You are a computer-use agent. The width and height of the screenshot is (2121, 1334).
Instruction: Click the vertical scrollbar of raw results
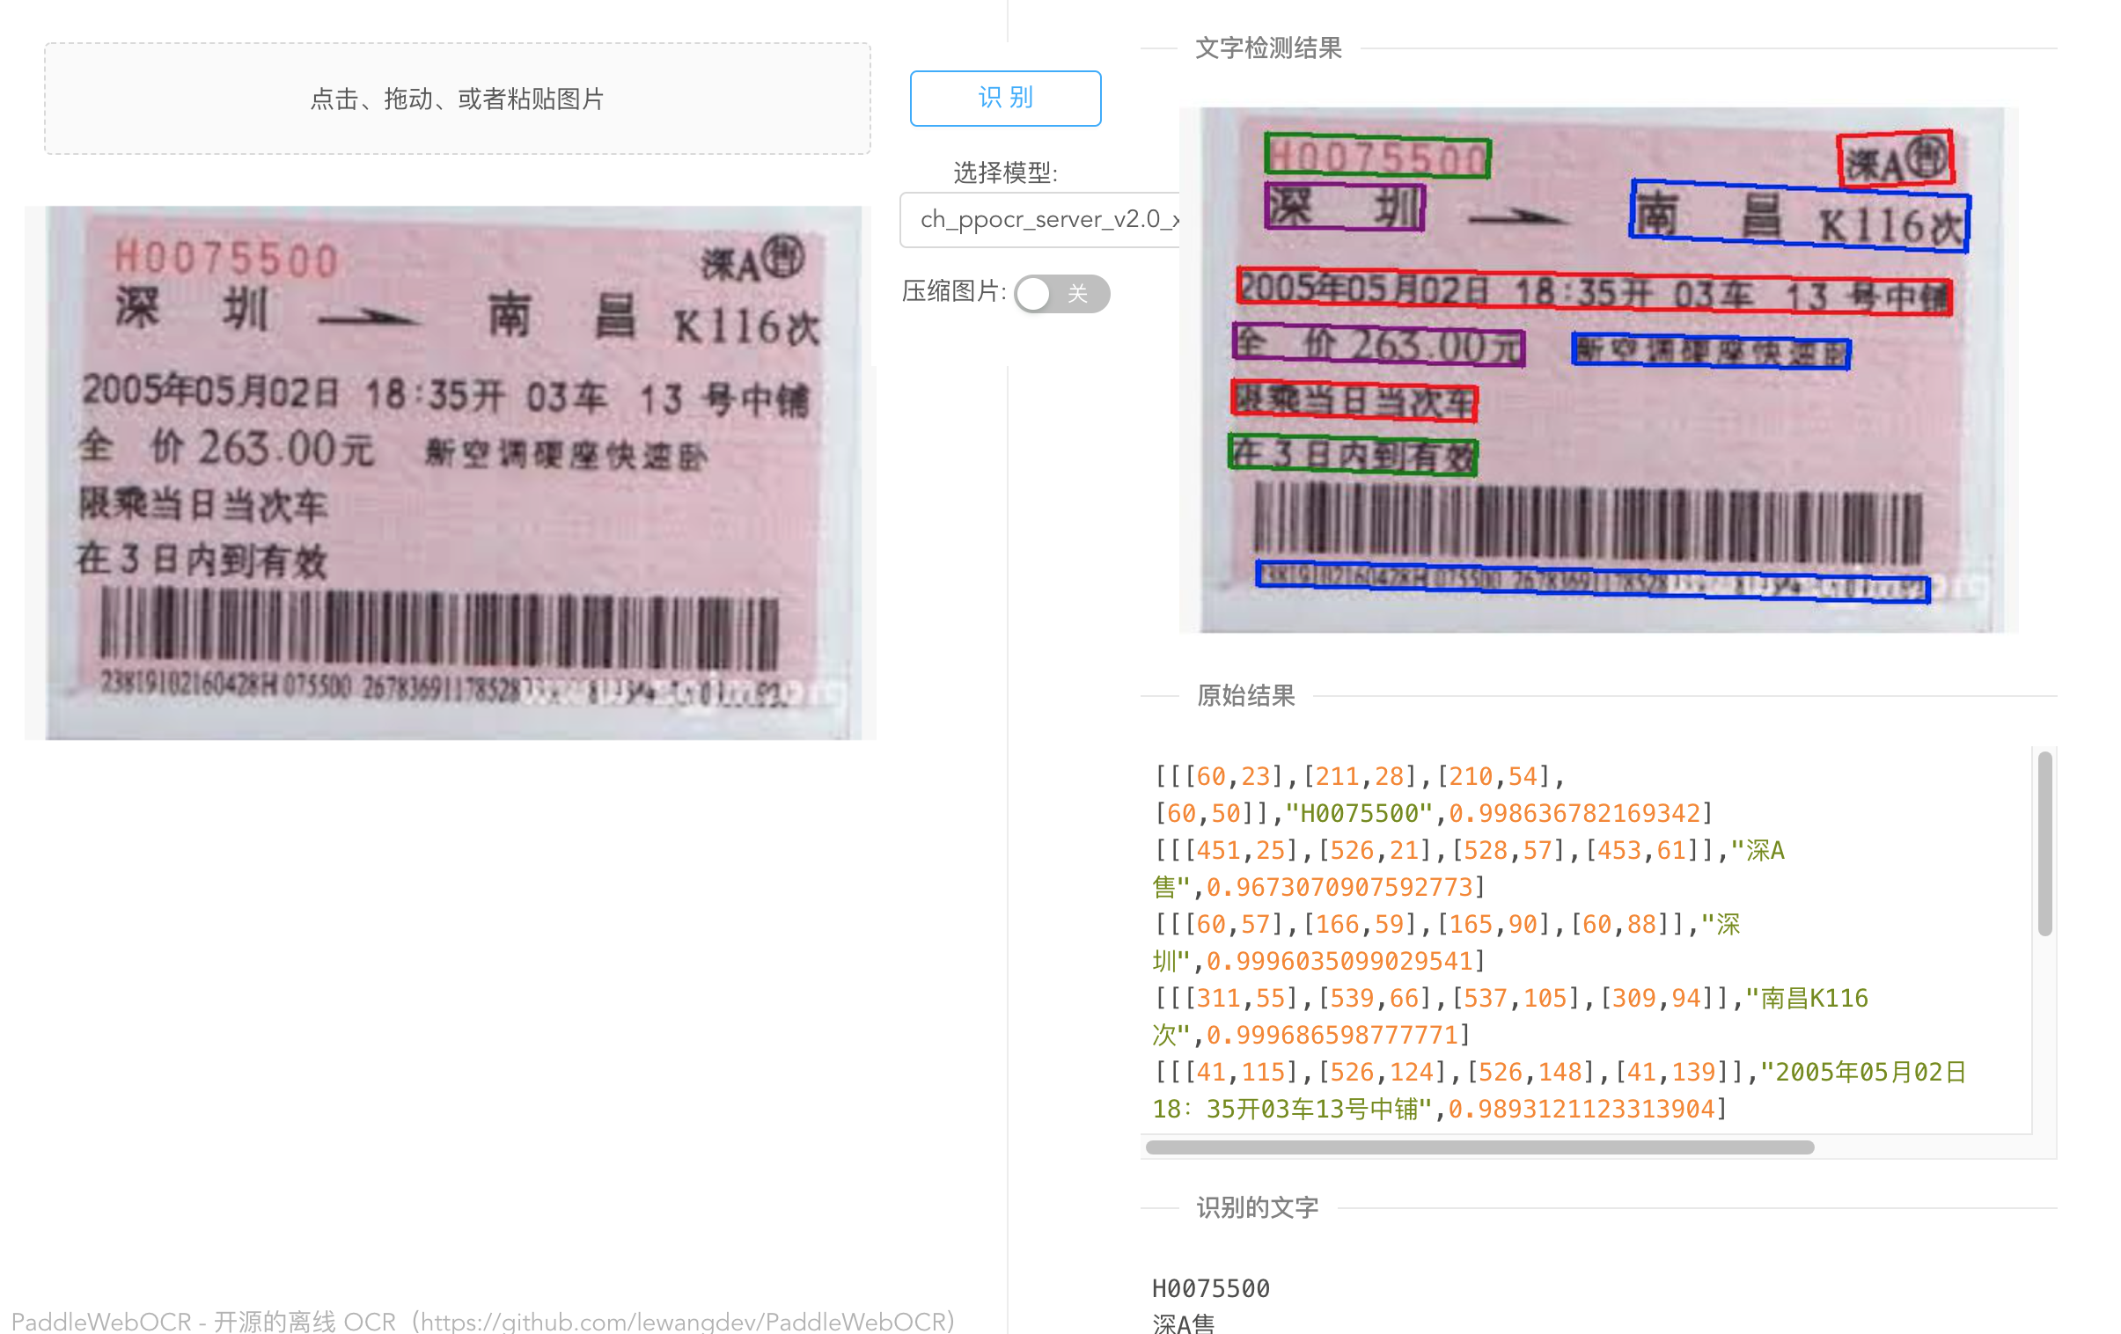2045,843
